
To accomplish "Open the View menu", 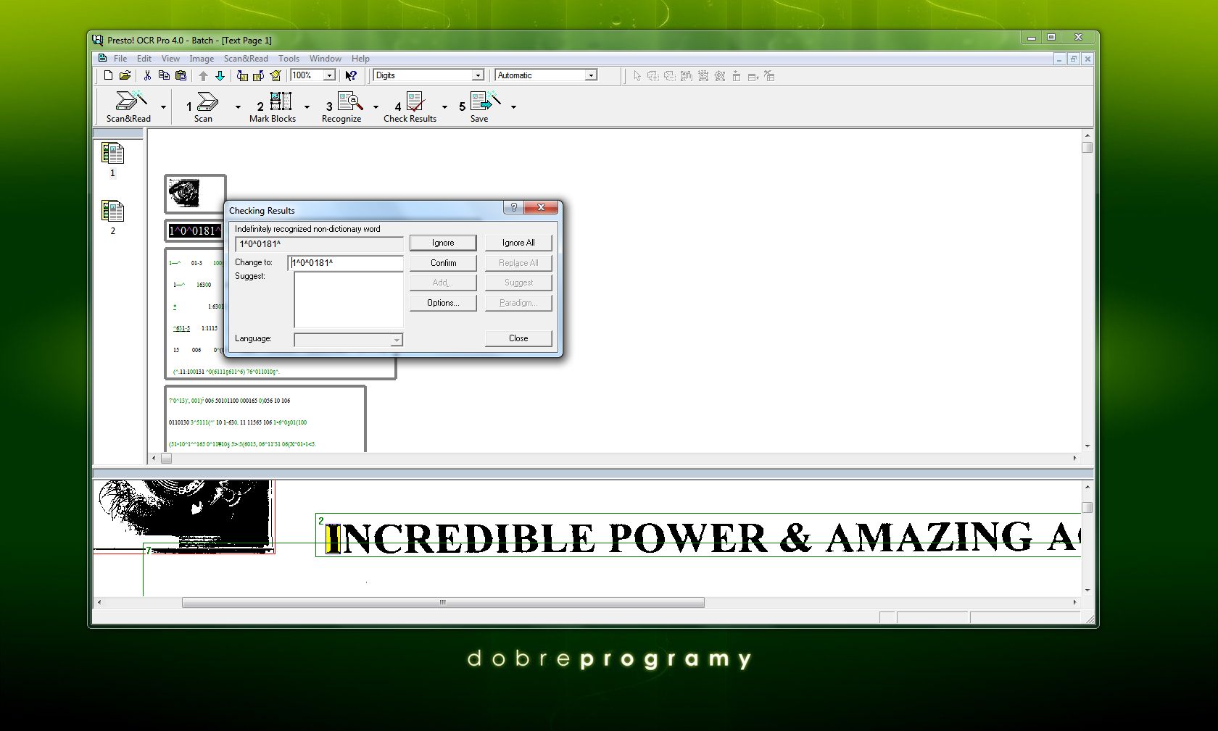I will (x=170, y=59).
